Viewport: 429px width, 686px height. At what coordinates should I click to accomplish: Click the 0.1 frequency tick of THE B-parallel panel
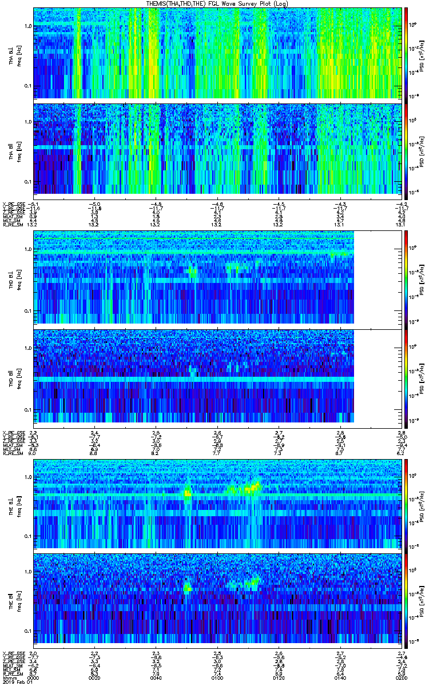(x=27, y=631)
